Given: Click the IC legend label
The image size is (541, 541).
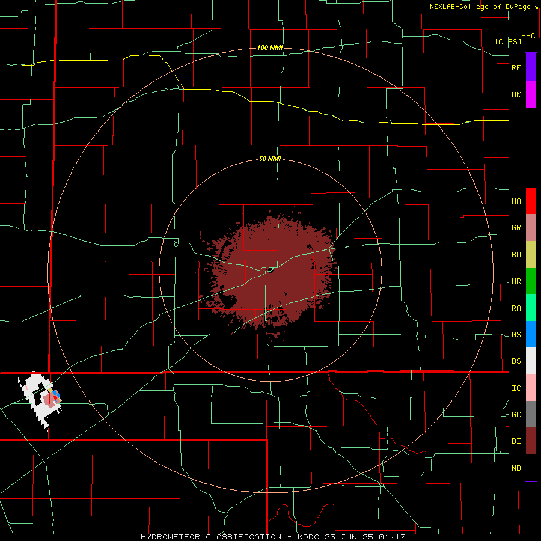Looking at the screenshot, I should pyautogui.click(x=516, y=388).
